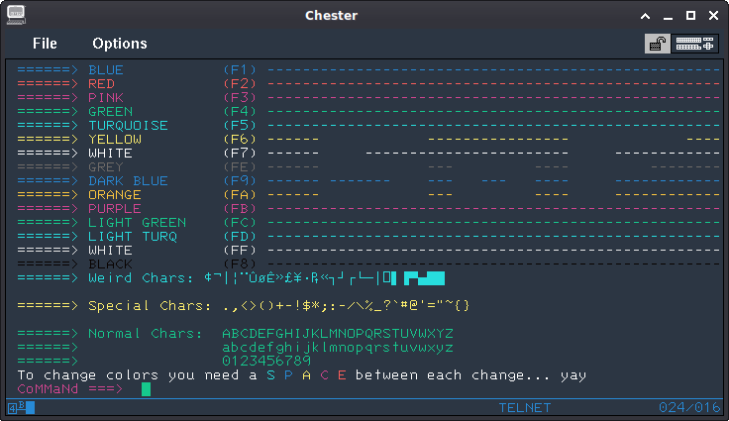This screenshot has width=729, height=421.
Task: Click the 'between each change... yay' text
Action: (470, 375)
